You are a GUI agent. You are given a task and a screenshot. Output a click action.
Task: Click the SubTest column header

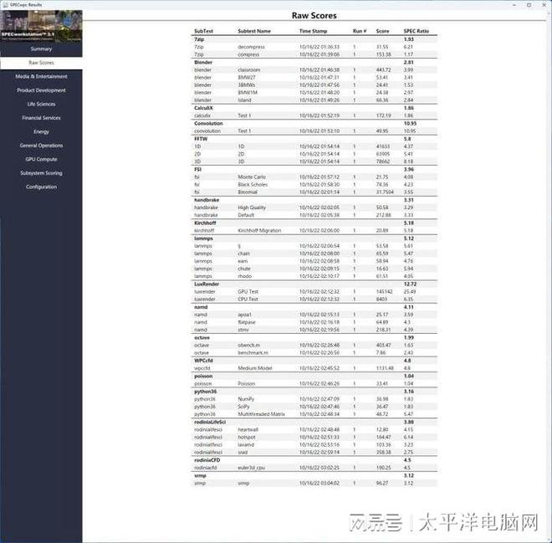tap(203, 31)
